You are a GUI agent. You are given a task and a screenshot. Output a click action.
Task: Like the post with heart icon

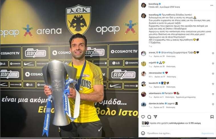[x=143, y=117]
